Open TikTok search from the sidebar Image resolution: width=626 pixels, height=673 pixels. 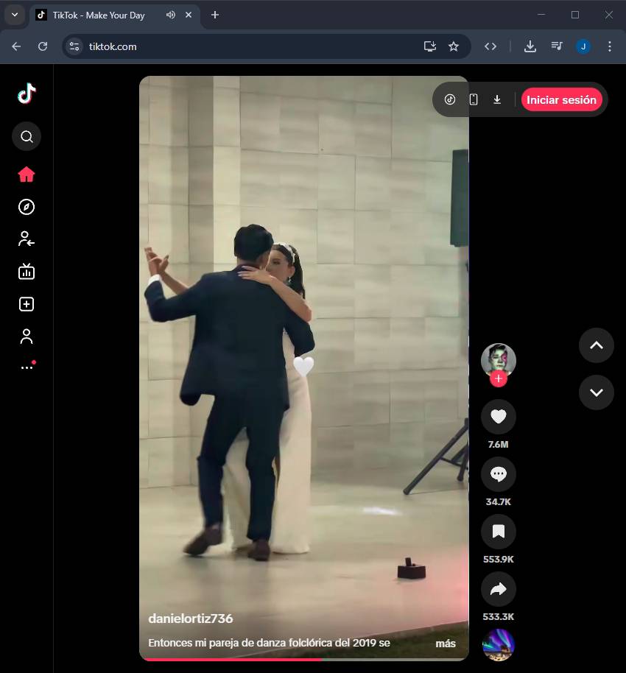(27, 136)
